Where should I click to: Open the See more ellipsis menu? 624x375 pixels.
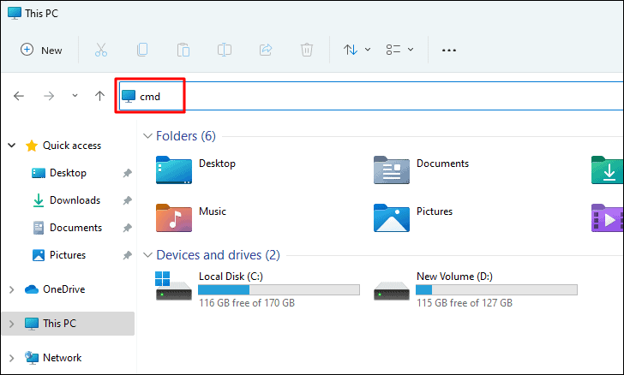pos(449,51)
